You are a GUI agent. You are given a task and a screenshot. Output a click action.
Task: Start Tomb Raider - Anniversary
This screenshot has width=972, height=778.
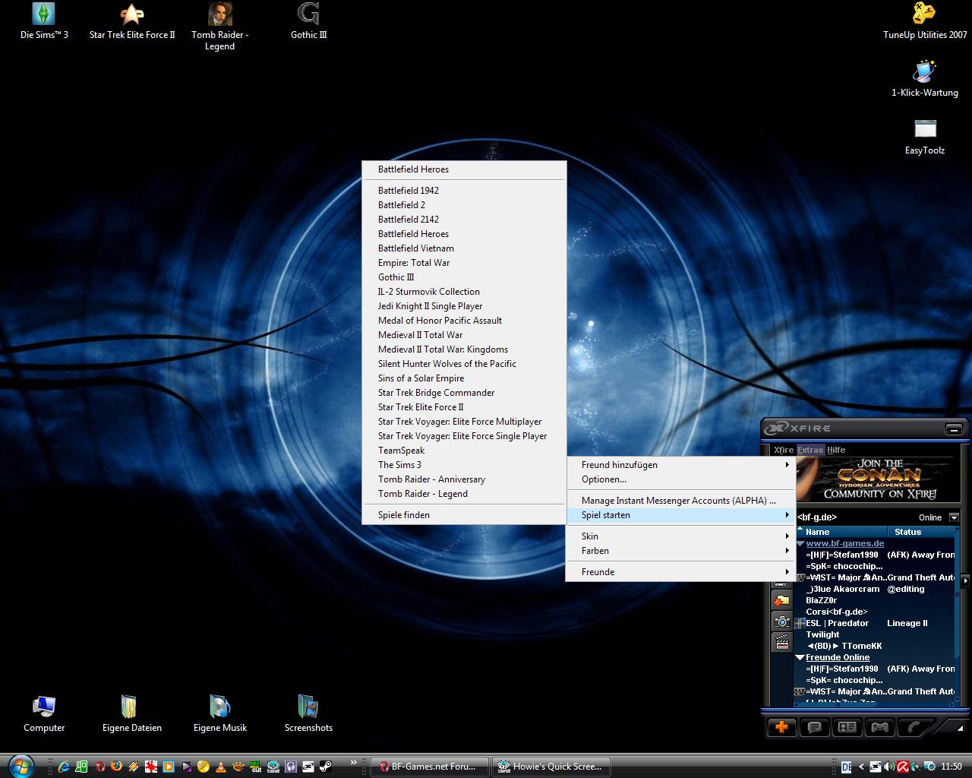pos(464,479)
